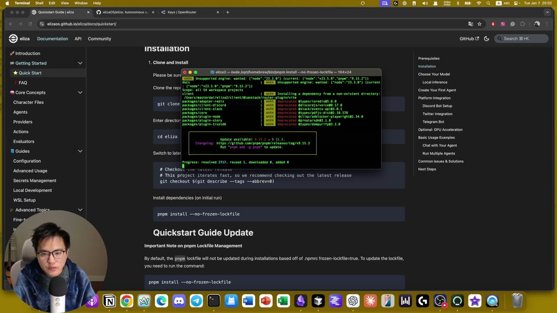557x313 pixels.
Task: Switch to the Keys | OpenRouter tab
Action: click(190, 12)
